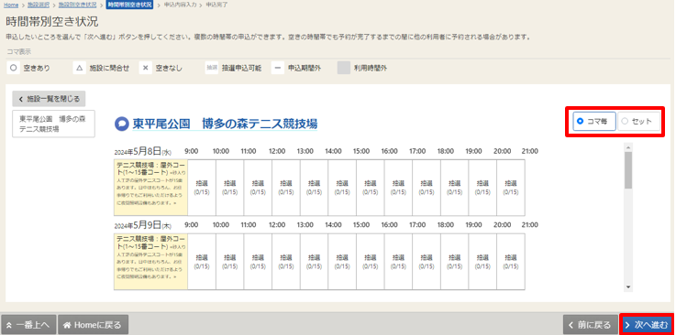Click the 抽選申込可能 legend icon
This screenshot has height=335, width=676.
click(x=212, y=68)
